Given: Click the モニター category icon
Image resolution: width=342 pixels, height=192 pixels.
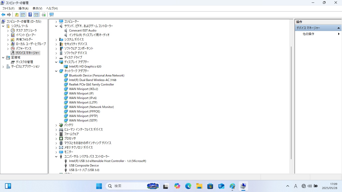Looking at the screenshot, I should (x=61, y=152).
